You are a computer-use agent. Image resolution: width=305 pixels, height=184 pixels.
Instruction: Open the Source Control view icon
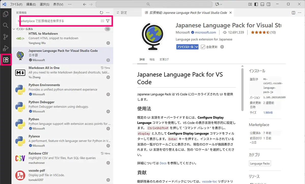click(x=6, y=37)
